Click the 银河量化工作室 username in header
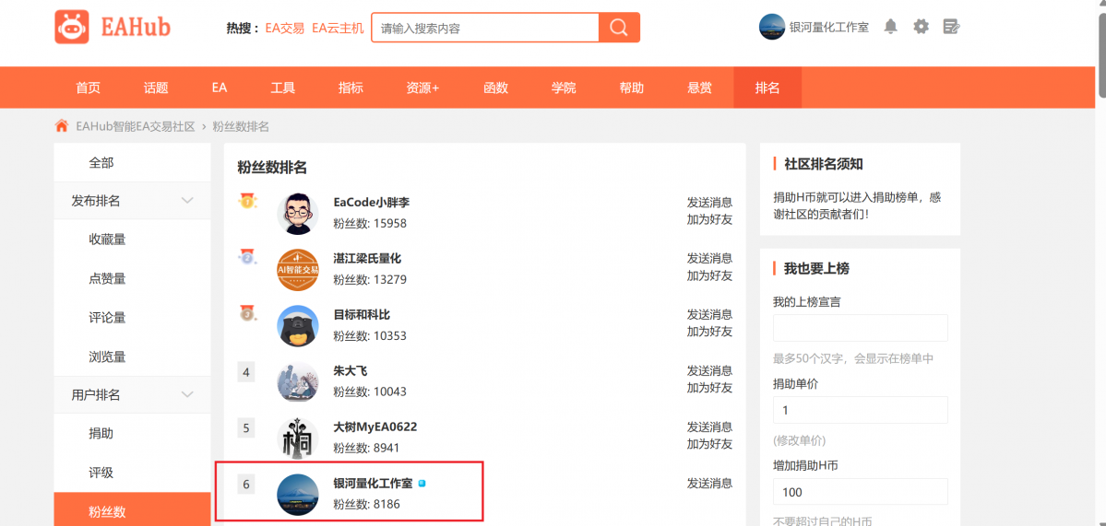Screen dimensions: 1106x526 click(x=828, y=28)
